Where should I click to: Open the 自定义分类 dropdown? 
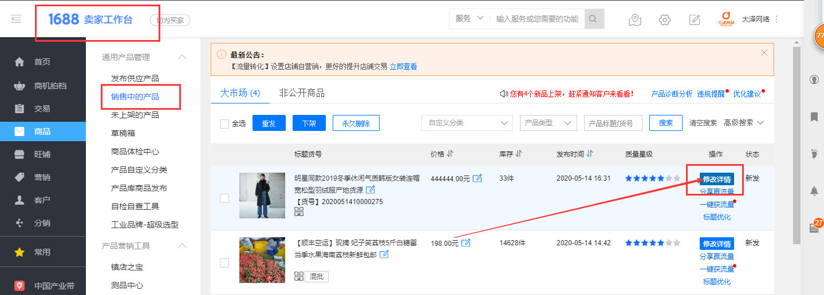click(467, 123)
